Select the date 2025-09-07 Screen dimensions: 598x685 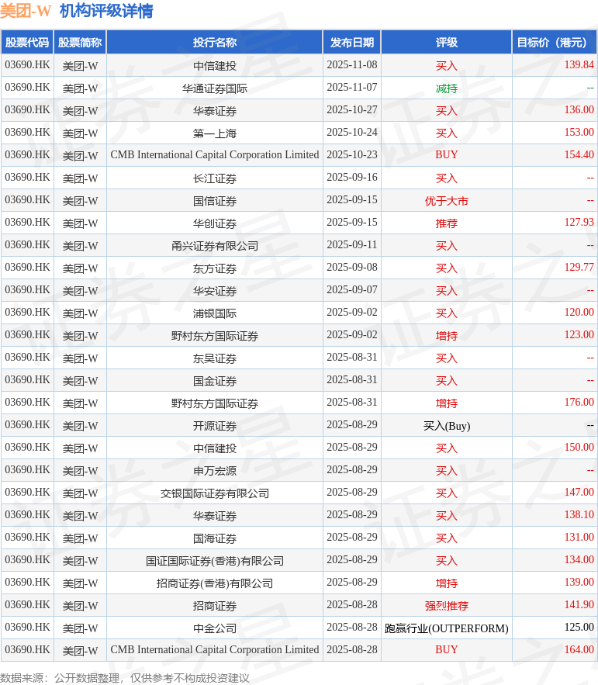tap(352, 289)
